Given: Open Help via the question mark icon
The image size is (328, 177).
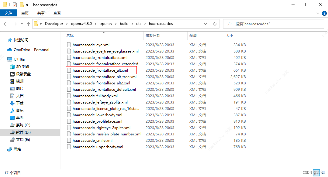Looking at the screenshot, I should 324,13.
